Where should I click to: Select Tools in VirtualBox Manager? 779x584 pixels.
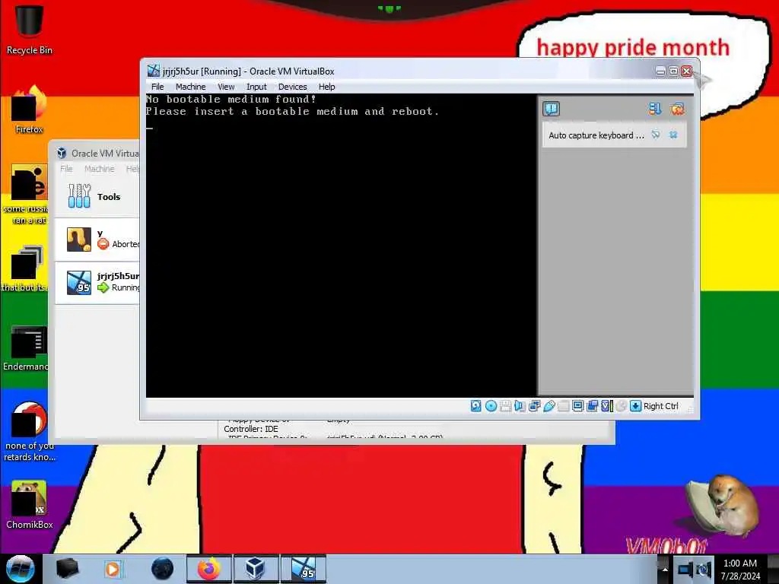tap(97, 196)
